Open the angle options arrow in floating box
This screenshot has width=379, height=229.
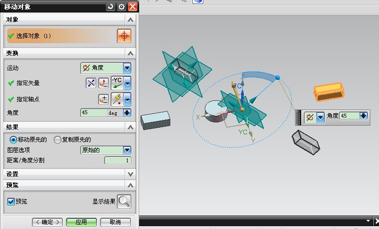364,116
